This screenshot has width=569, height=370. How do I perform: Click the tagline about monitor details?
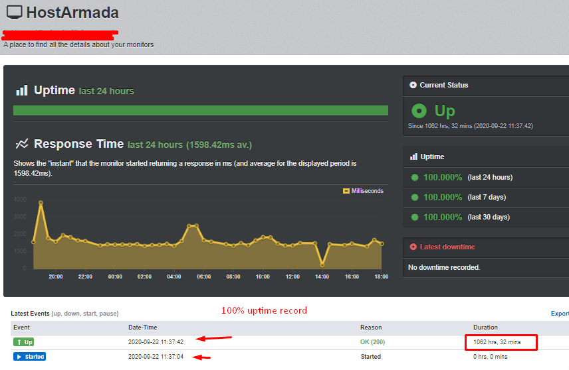pyautogui.click(x=78, y=44)
